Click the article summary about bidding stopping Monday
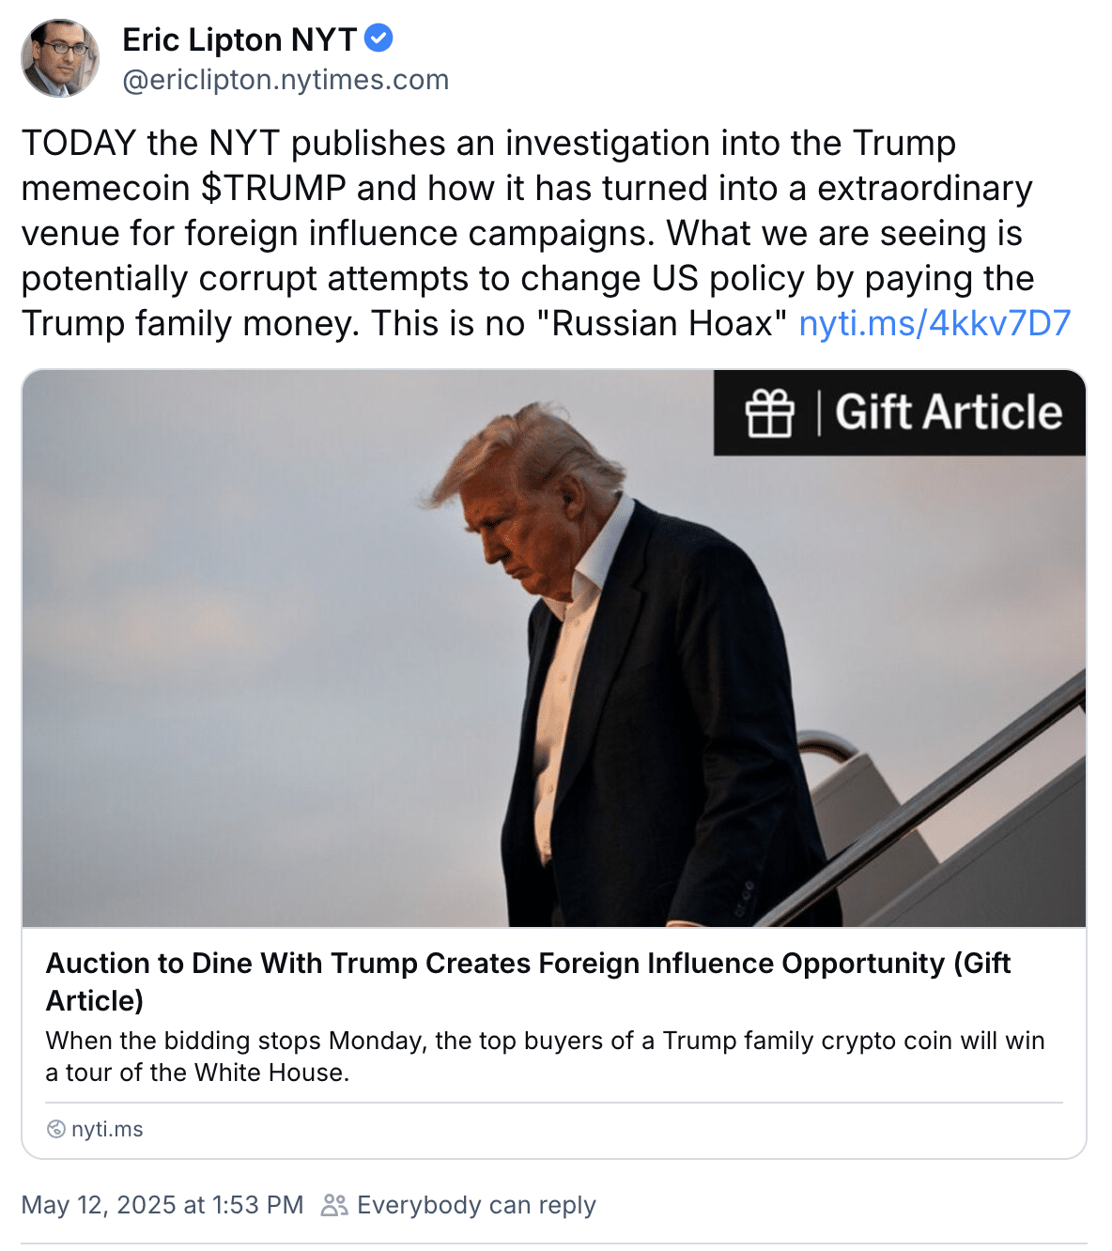1112x1251 pixels. click(545, 1056)
